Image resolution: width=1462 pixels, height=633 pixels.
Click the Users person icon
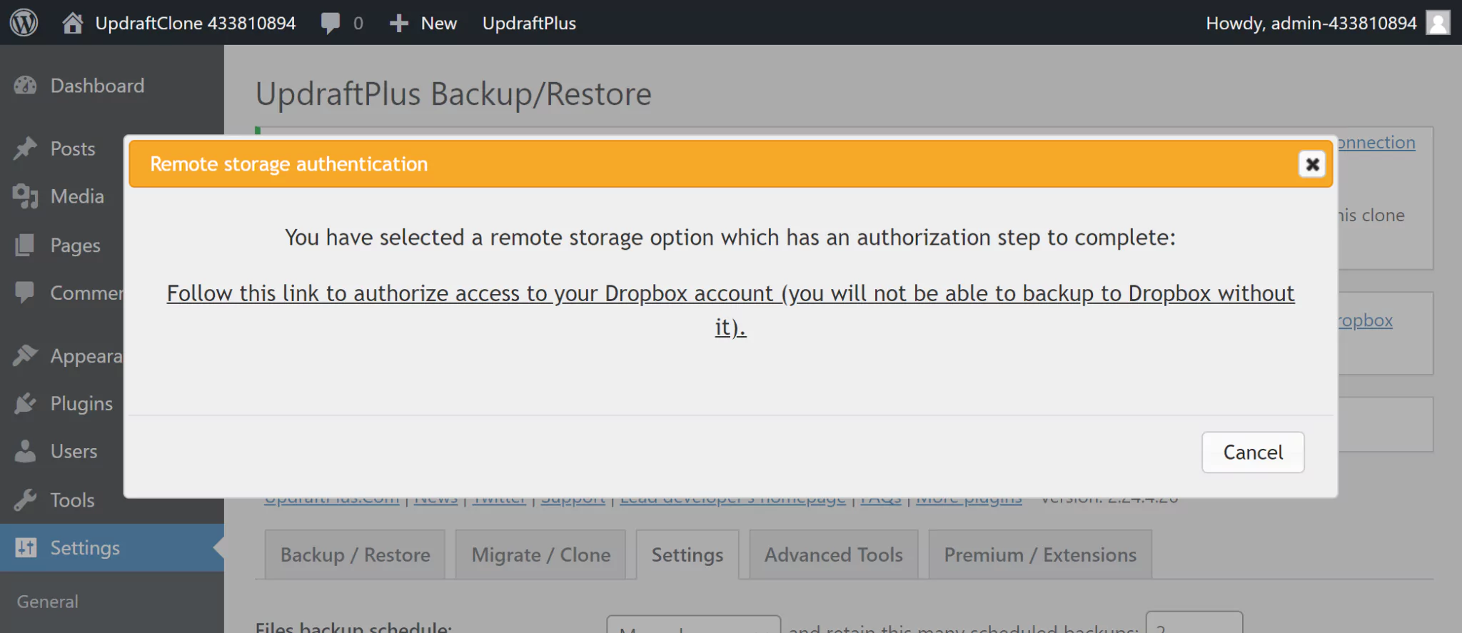click(25, 451)
